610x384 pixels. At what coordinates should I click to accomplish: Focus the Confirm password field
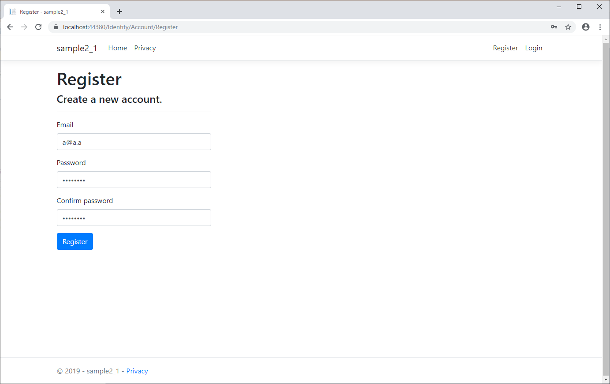pos(134,218)
